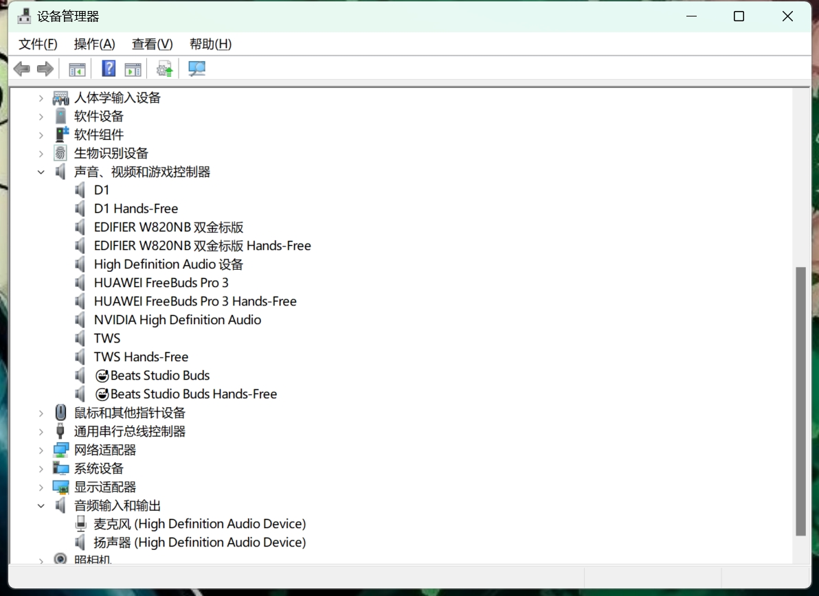Screen dimensions: 819x596
Task: Expand the 网络适配器 node
Action: [x=41, y=450]
